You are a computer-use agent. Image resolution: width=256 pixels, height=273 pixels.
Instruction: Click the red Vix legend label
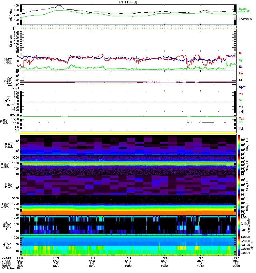tap(241, 94)
